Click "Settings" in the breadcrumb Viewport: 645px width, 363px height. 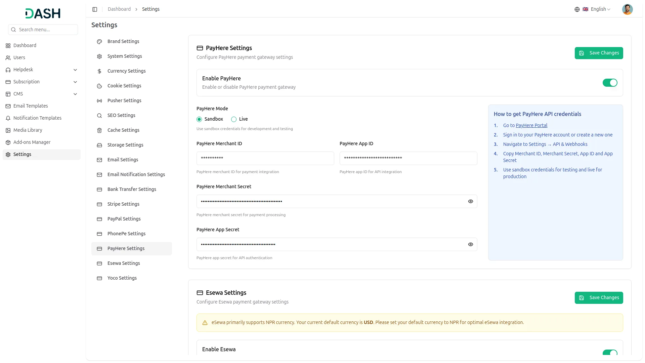(151, 9)
